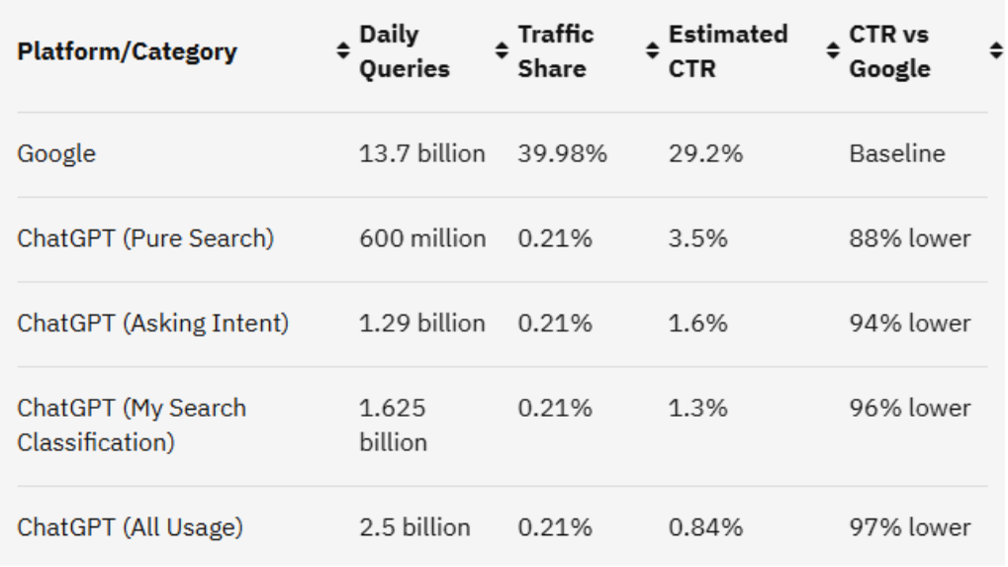This screenshot has width=1008, height=567.
Task: Select the ChatGPT (My Search Classification) cell
Action: [x=132, y=425]
